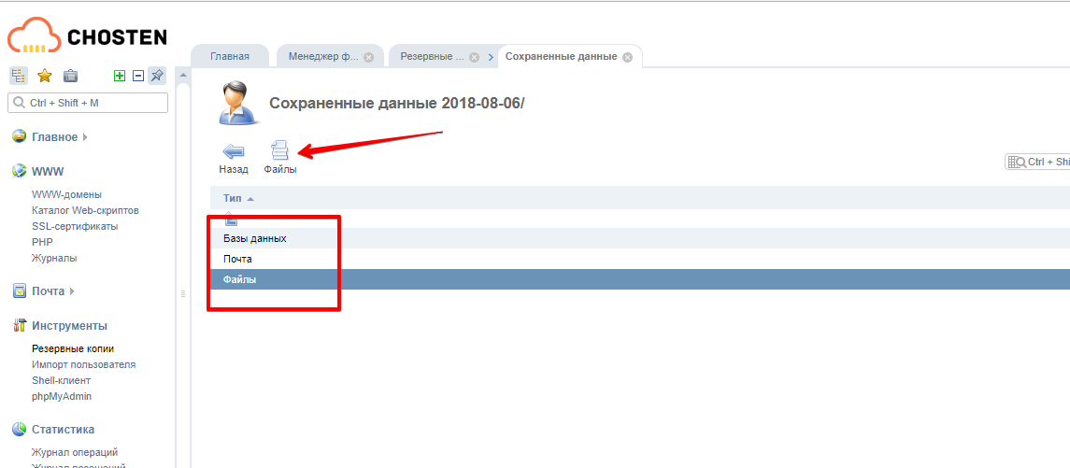The height and width of the screenshot is (468, 1070).
Task: Collapse the Статистика section heading
Action: pos(63,430)
